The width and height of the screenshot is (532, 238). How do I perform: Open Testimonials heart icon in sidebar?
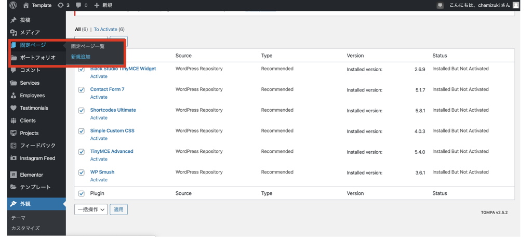tap(14, 108)
